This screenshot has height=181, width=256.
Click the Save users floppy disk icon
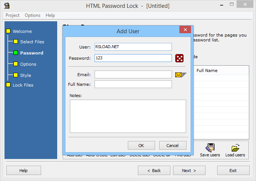210,147
